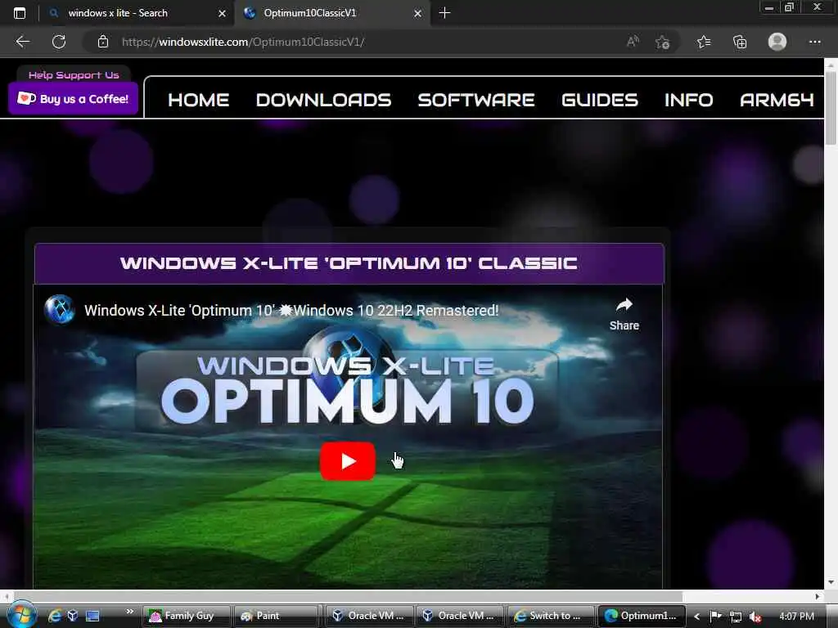The height and width of the screenshot is (628, 838).
Task: Open Read aloud icon in address bar
Action: (633, 42)
